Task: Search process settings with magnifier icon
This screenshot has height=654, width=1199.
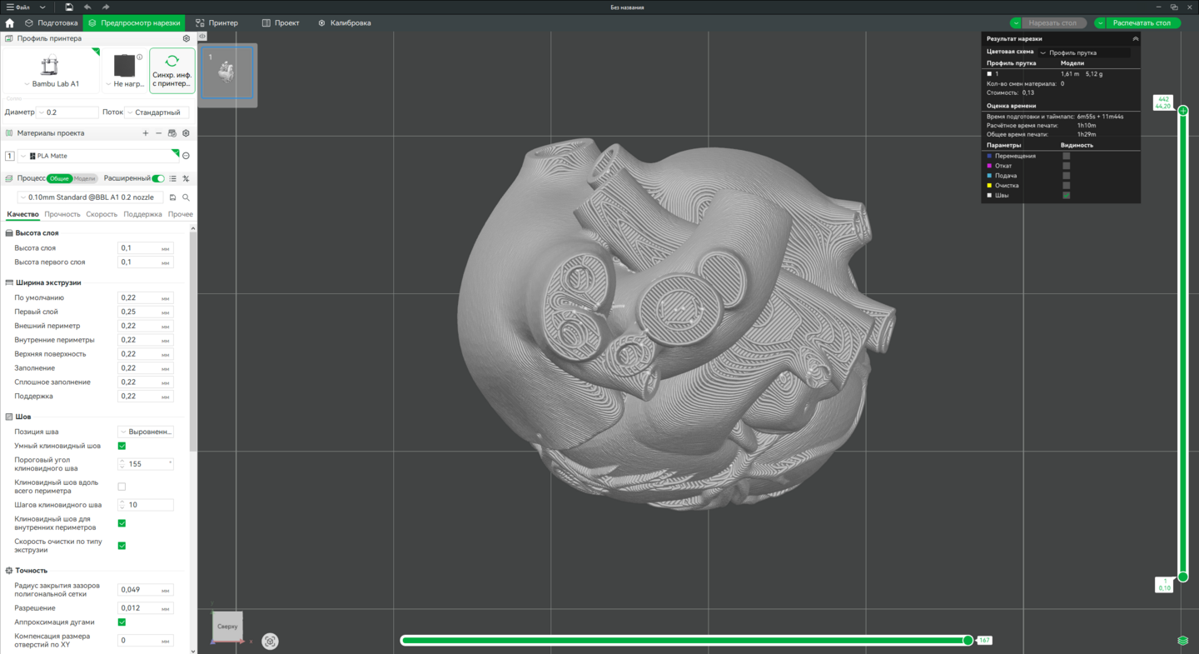Action: (x=186, y=197)
